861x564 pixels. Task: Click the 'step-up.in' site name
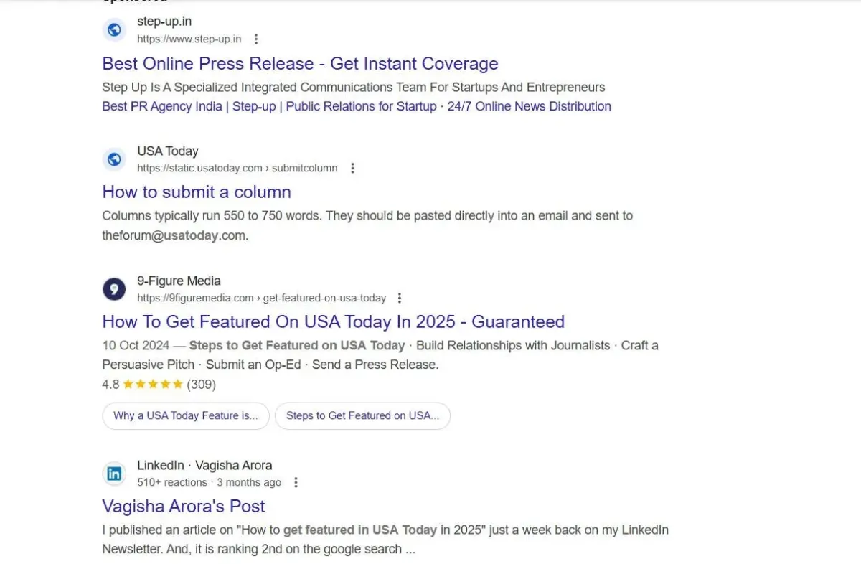pyautogui.click(x=164, y=22)
